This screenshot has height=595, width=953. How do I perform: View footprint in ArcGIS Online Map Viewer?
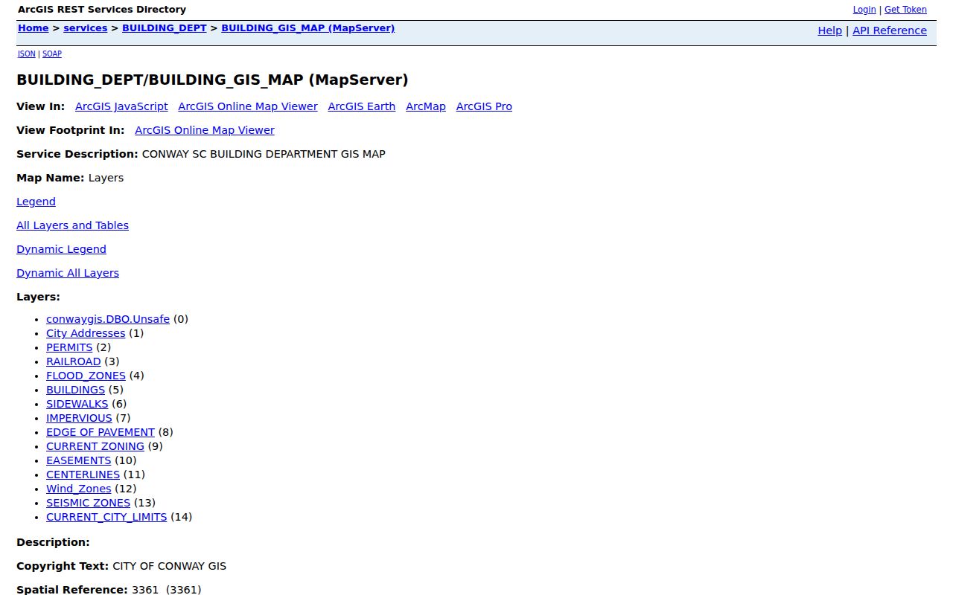[205, 130]
